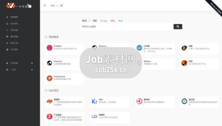Toggle the hamburger menu in top bar
Image resolution: width=222 pixels, height=126 pixels.
pyautogui.click(x=45, y=5)
